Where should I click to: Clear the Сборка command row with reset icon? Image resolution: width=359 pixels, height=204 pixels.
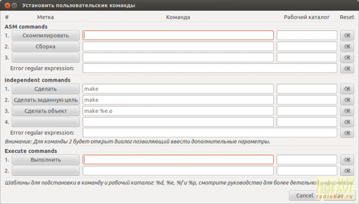(x=347, y=47)
